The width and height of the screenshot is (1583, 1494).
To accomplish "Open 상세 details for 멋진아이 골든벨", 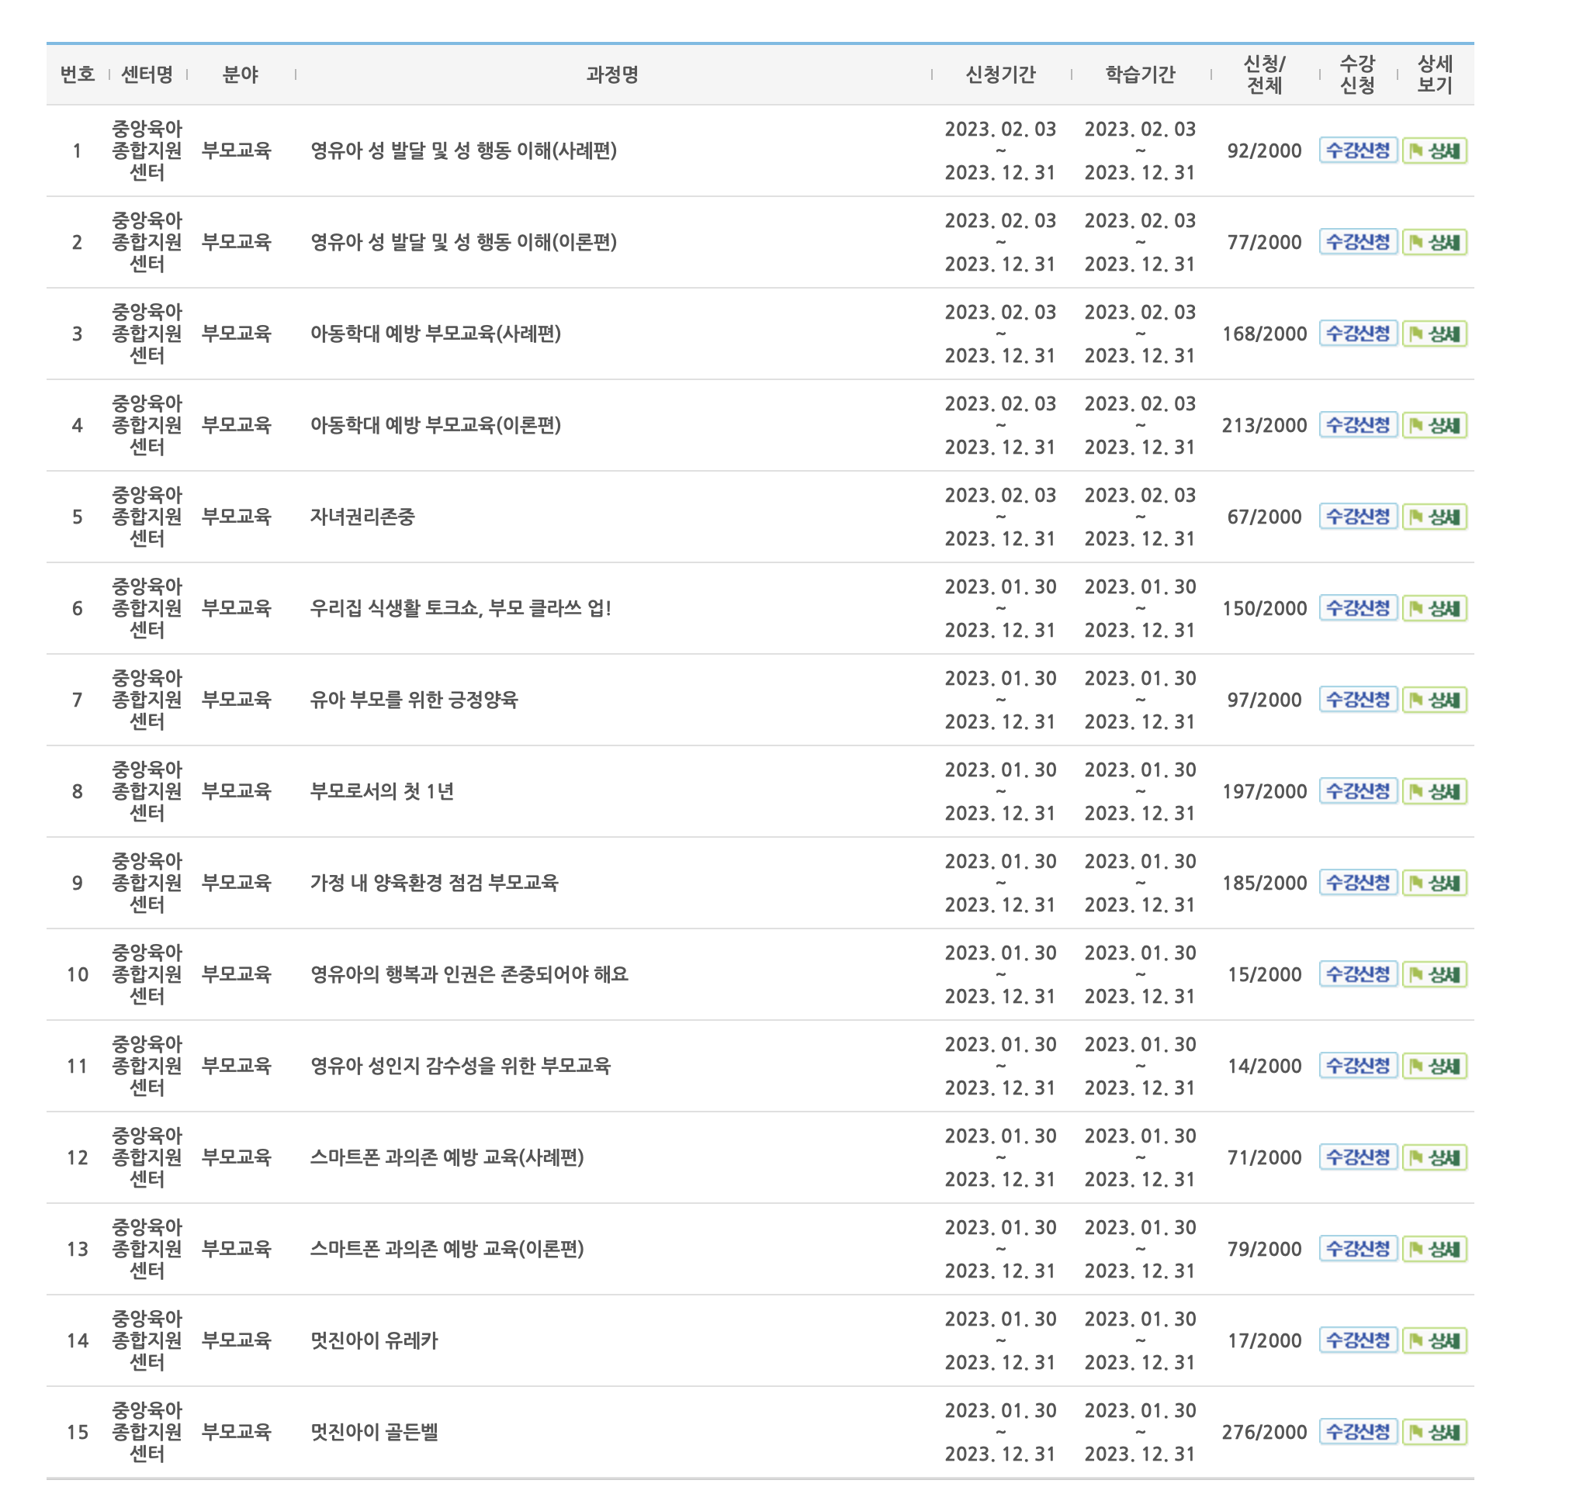I will 1434,1433.
